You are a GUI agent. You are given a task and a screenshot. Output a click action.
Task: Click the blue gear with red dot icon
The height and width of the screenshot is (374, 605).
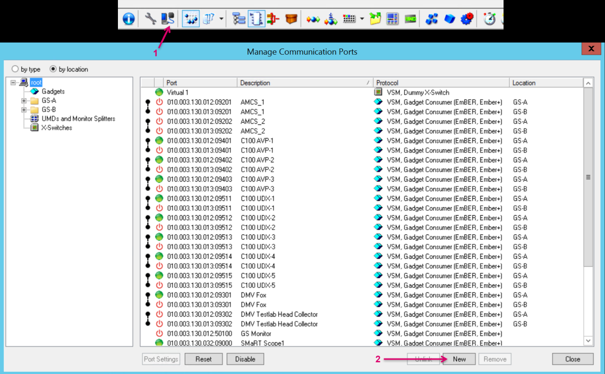click(x=467, y=19)
